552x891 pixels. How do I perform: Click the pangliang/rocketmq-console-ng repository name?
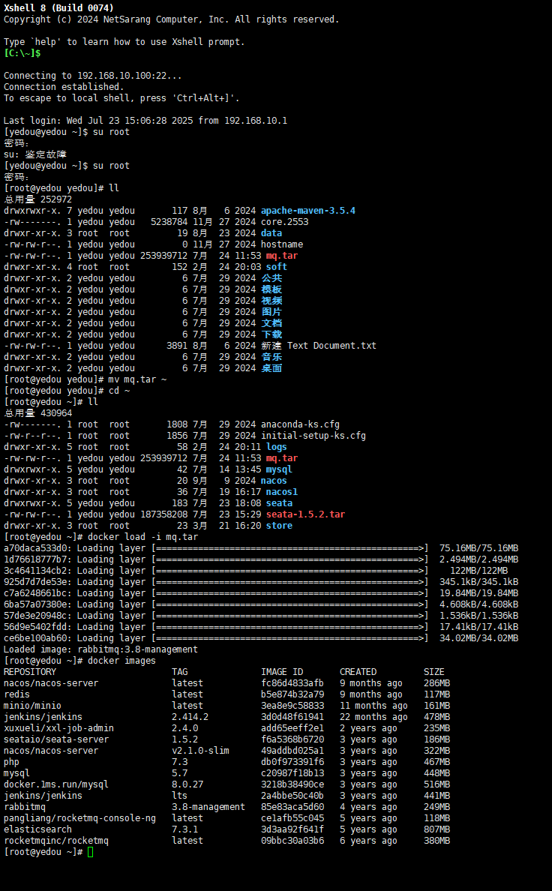(x=79, y=818)
